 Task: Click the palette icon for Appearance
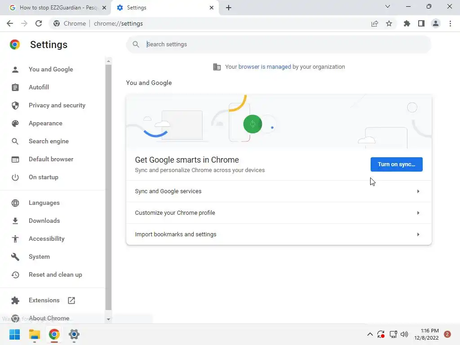click(x=15, y=123)
